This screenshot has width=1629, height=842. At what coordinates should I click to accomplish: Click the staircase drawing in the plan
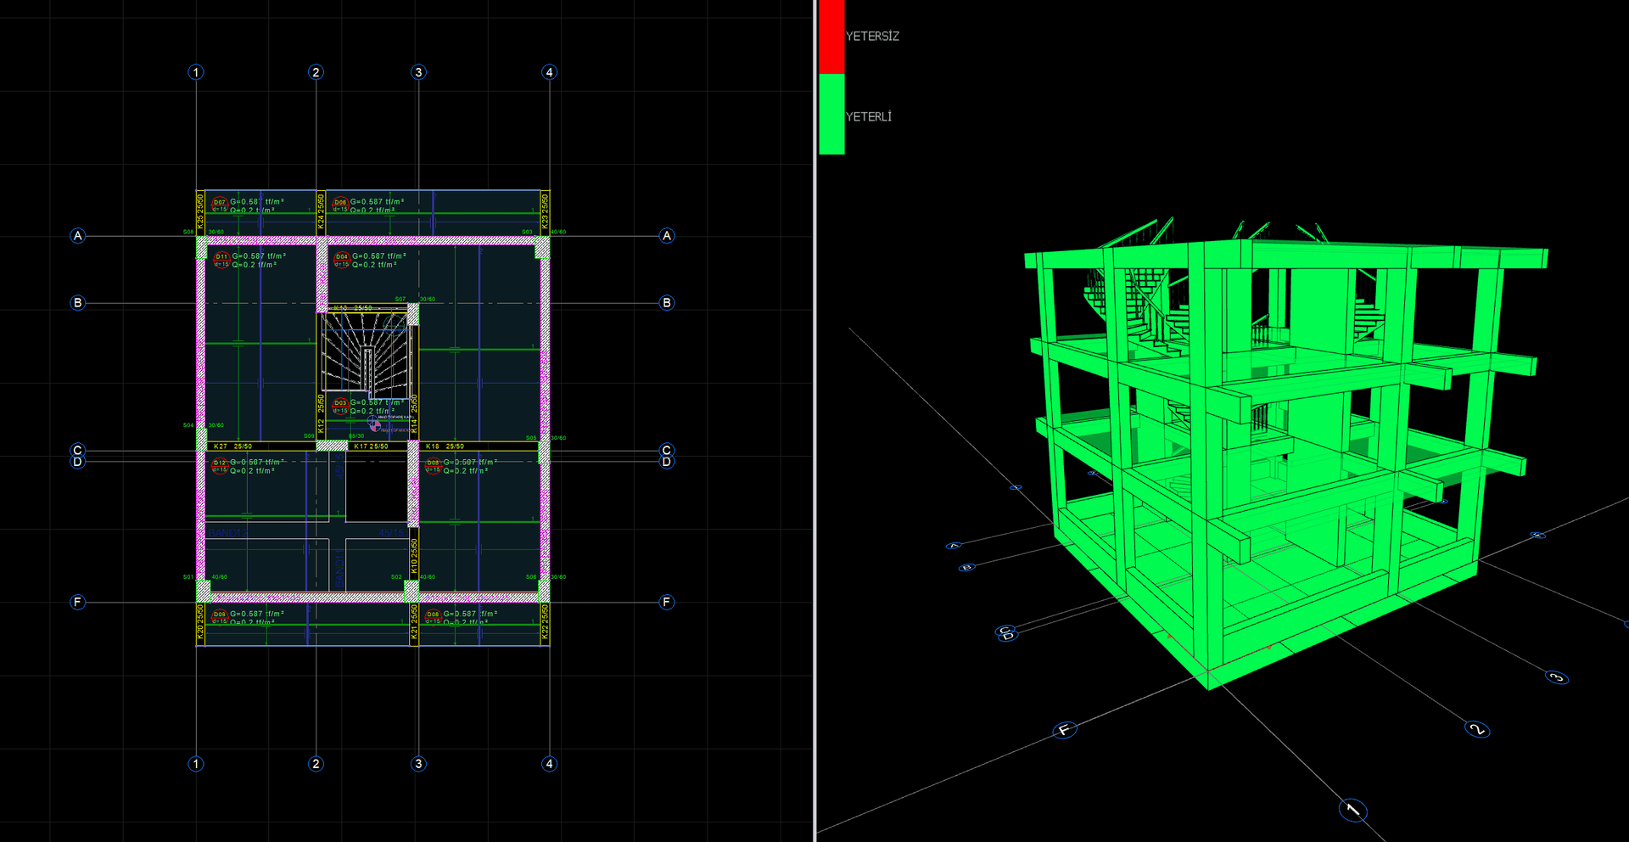(x=366, y=355)
